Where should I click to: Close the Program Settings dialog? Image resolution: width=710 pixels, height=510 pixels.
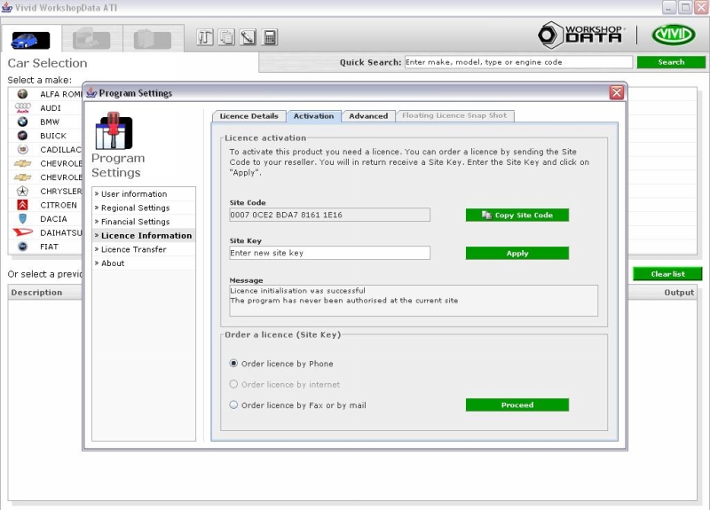(x=616, y=92)
